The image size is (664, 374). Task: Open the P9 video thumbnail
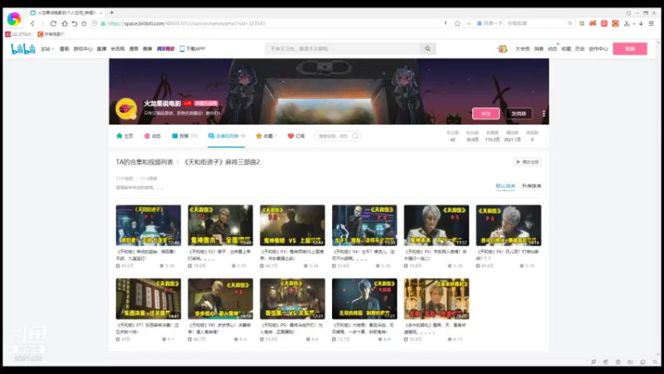pyautogui.click(x=293, y=298)
